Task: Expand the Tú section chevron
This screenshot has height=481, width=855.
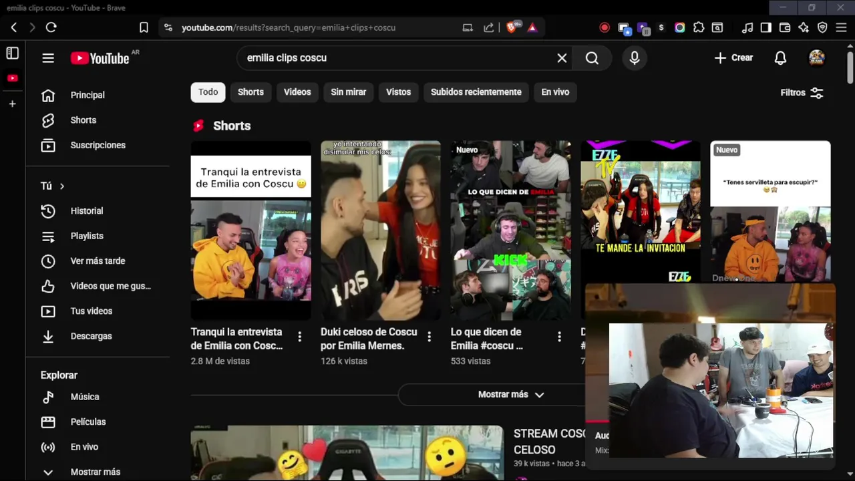Action: point(62,186)
